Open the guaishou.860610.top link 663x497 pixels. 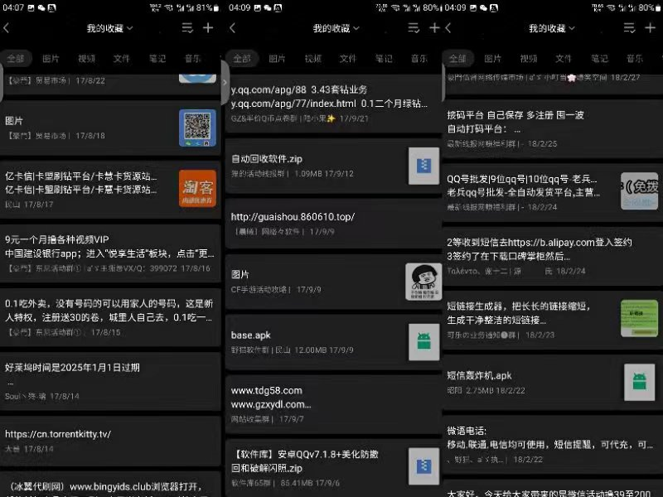pos(293,217)
